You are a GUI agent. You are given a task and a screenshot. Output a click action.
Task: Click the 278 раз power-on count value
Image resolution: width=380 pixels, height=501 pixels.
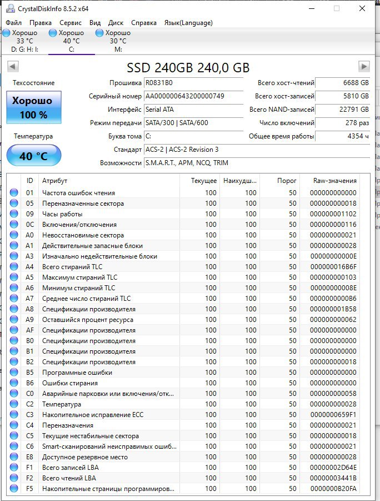(343, 123)
